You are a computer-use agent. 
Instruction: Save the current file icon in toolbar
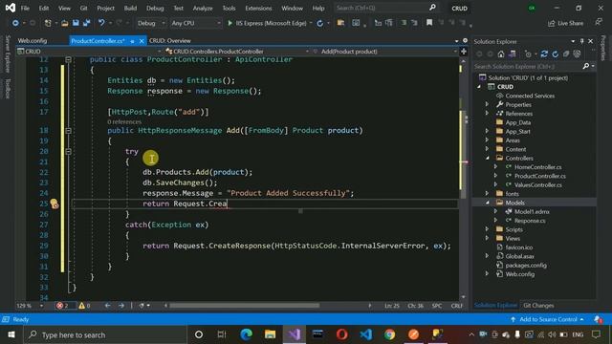coord(76,23)
